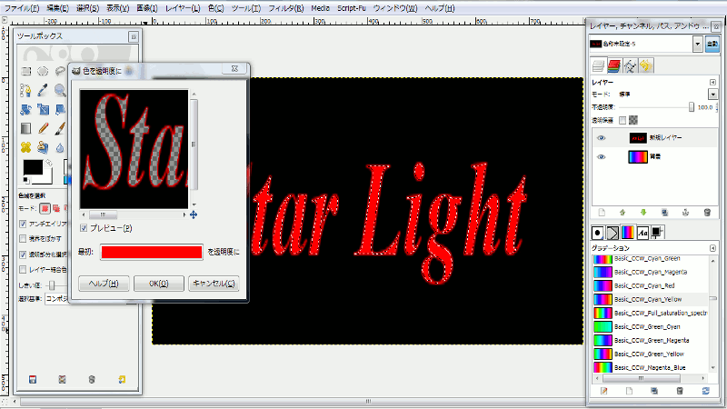Open the グラデーション panel tab menu arrow
This screenshot has width=727, height=409.
pyautogui.click(x=712, y=248)
